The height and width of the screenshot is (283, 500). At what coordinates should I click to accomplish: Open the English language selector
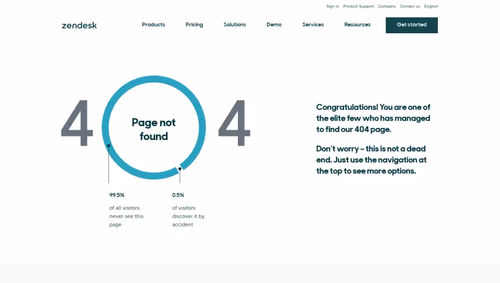point(431,6)
